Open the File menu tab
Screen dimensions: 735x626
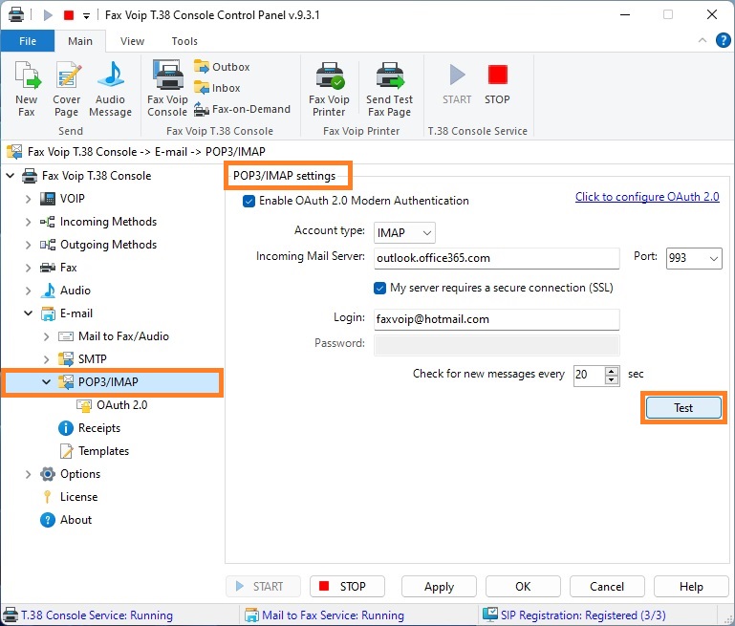coord(28,41)
